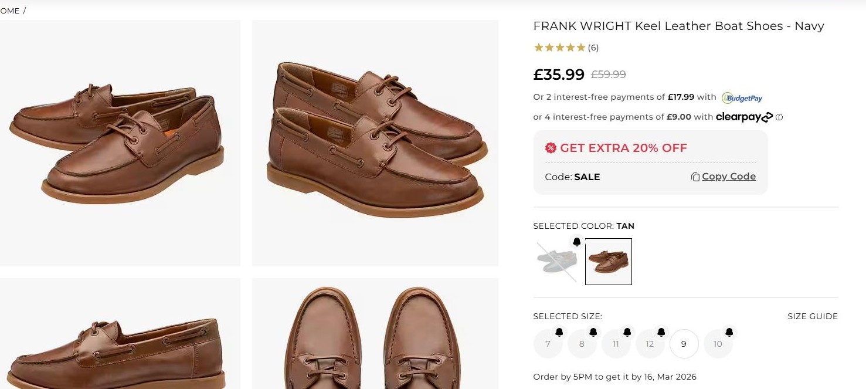
Task: Select size 9
Action: coord(684,344)
